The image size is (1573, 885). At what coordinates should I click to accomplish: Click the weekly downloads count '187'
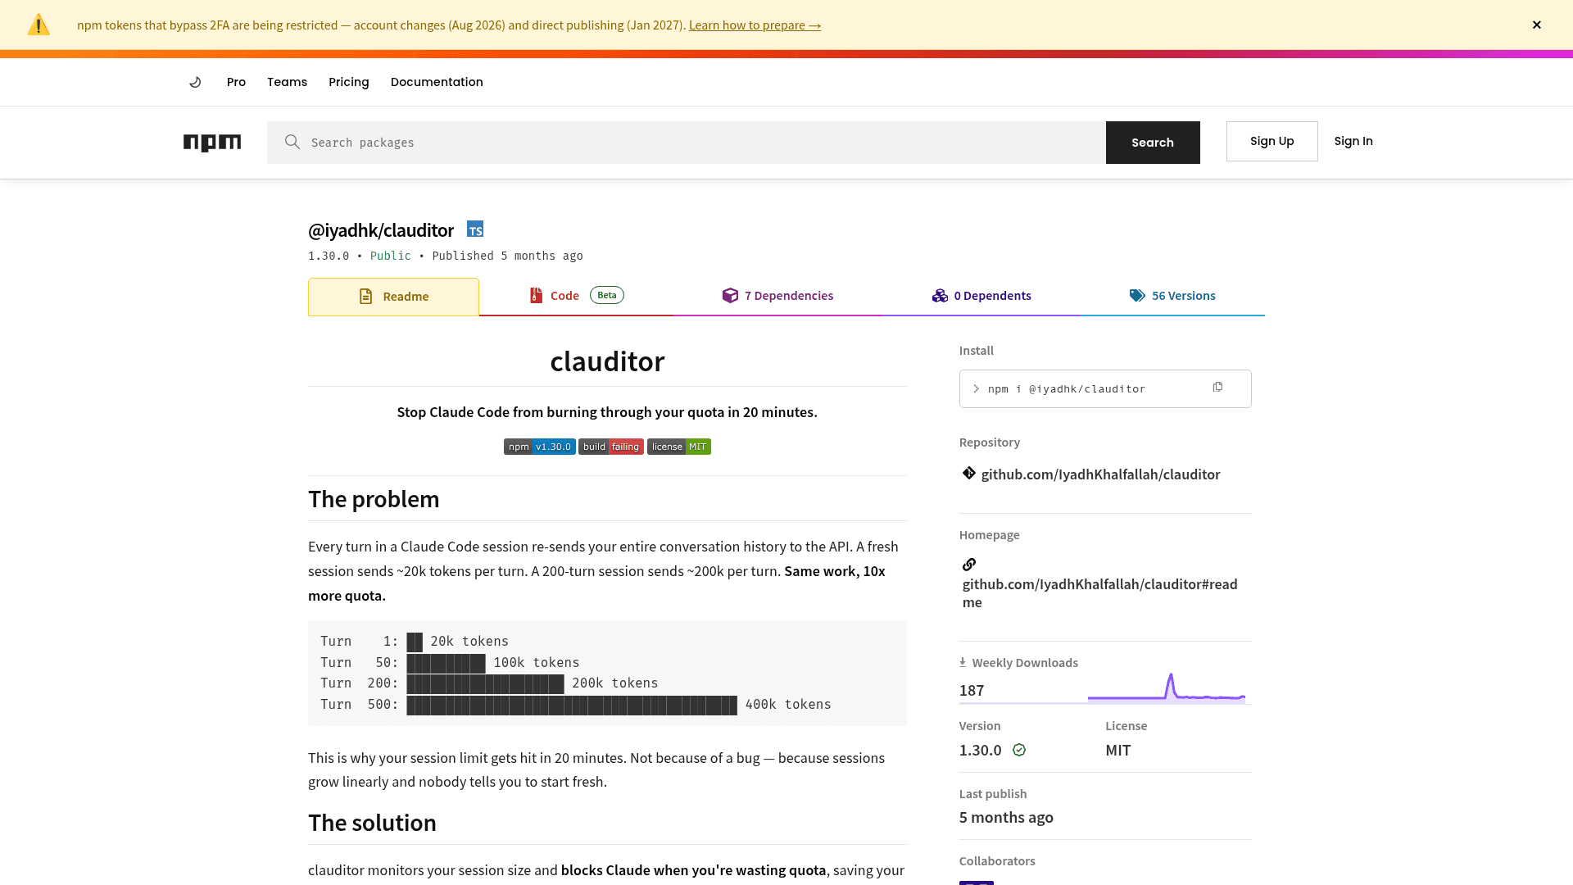click(972, 691)
